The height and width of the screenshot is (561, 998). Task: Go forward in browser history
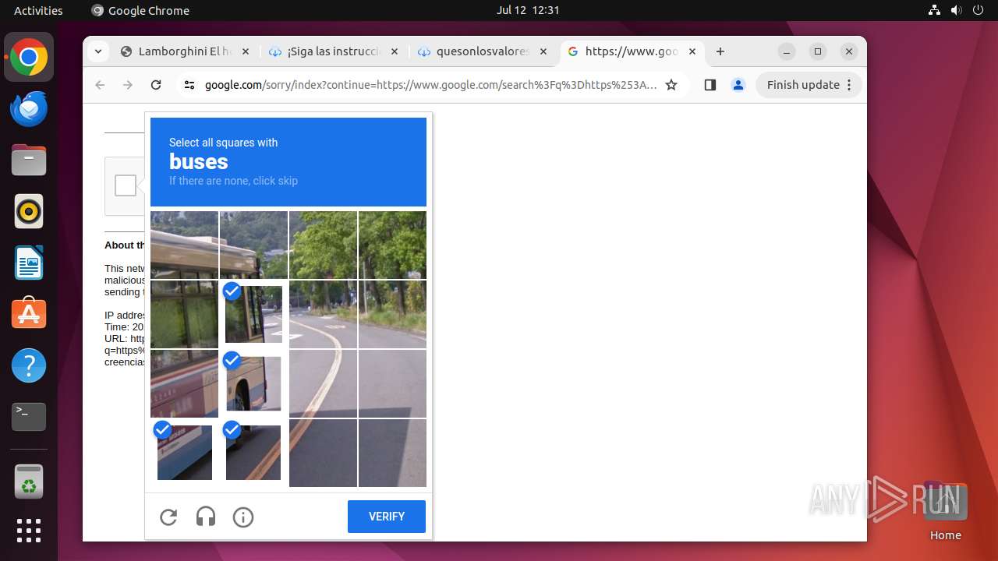[128, 85]
